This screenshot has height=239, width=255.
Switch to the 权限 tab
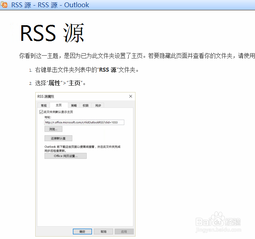pyautogui.click(x=85, y=105)
